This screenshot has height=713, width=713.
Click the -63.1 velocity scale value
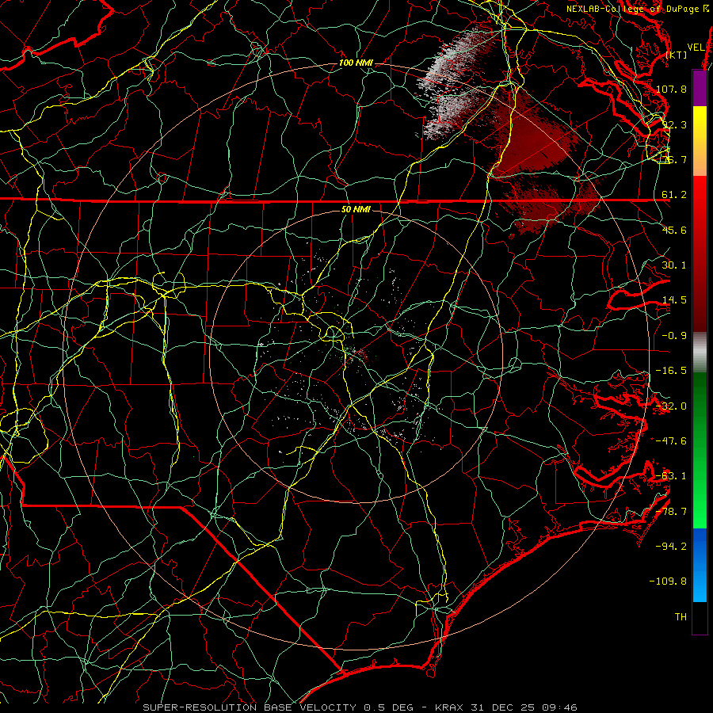tap(672, 476)
